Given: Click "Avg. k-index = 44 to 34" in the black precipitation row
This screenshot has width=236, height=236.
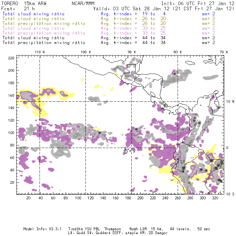Looking at the screenshot, I should point(133,43).
